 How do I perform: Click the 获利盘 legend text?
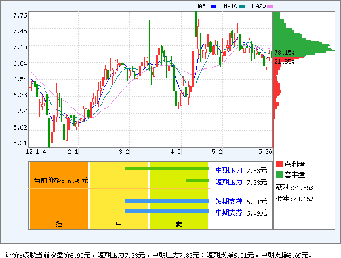click(294, 165)
